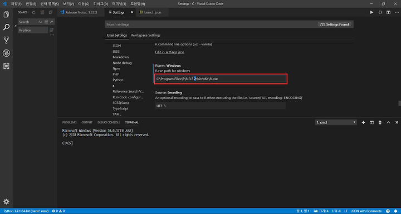Open the 도움말(H) menu

(x=138, y=4)
